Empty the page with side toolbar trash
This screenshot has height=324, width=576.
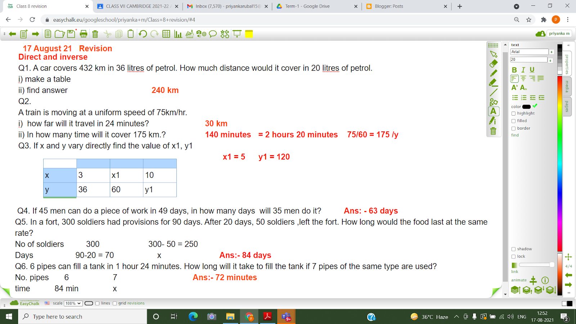click(493, 131)
